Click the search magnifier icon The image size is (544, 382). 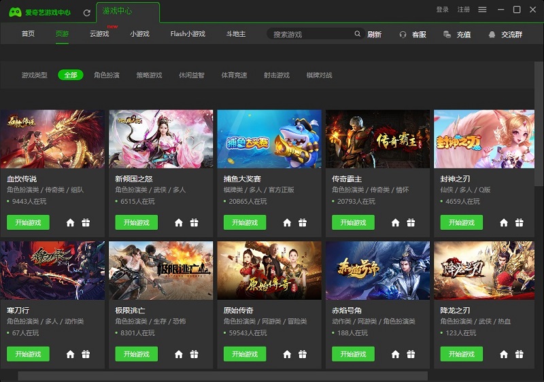pyautogui.click(x=358, y=33)
